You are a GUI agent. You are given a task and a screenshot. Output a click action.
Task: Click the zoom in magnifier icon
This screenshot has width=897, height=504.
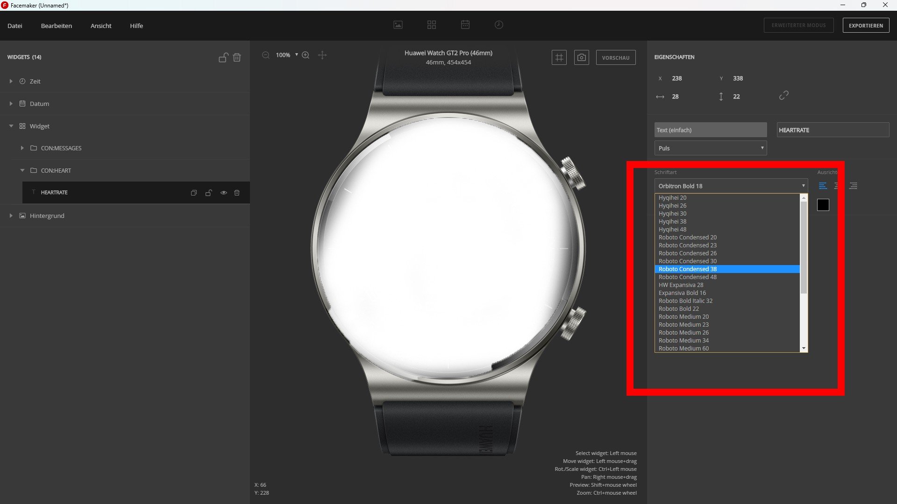pyautogui.click(x=306, y=55)
